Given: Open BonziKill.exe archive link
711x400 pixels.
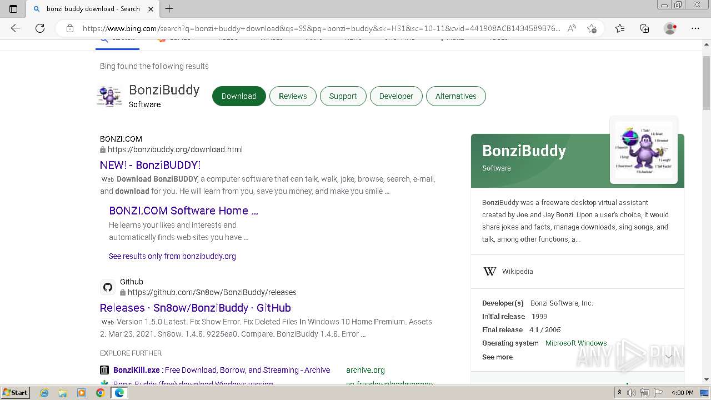Looking at the screenshot, I should tap(222, 370).
